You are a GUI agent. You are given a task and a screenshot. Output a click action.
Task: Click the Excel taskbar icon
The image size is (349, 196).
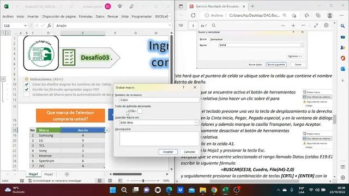pyautogui.click(x=225, y=190)
